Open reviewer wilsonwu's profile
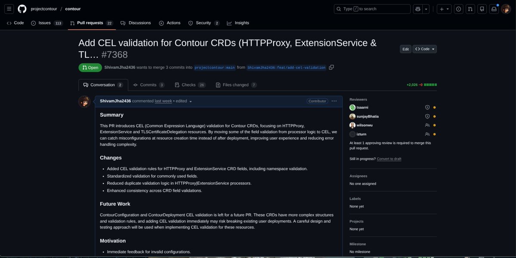 pos(365,125)
